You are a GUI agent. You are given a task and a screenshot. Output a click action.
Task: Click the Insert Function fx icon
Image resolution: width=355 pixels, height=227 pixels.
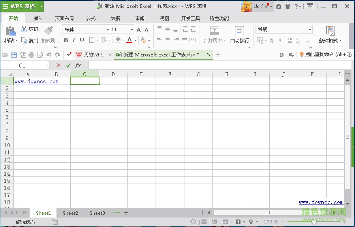78,65
